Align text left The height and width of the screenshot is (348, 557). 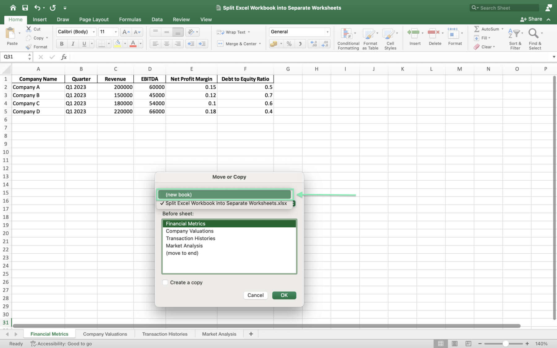(155, 44)
